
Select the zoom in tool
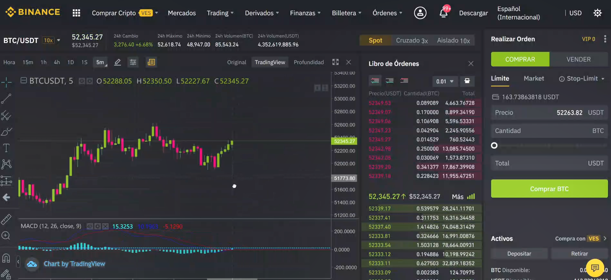click(6, 235)
